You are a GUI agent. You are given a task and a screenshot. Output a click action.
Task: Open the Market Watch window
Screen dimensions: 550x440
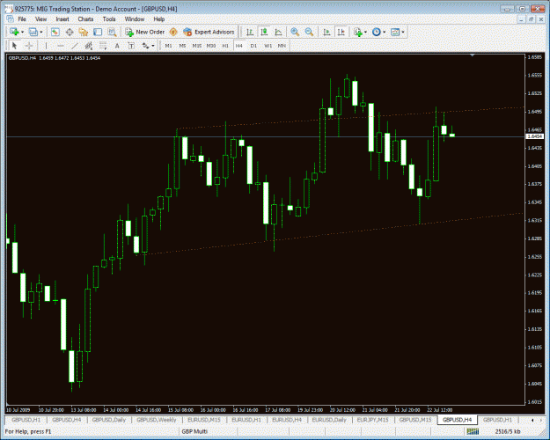tap(55, 33)
